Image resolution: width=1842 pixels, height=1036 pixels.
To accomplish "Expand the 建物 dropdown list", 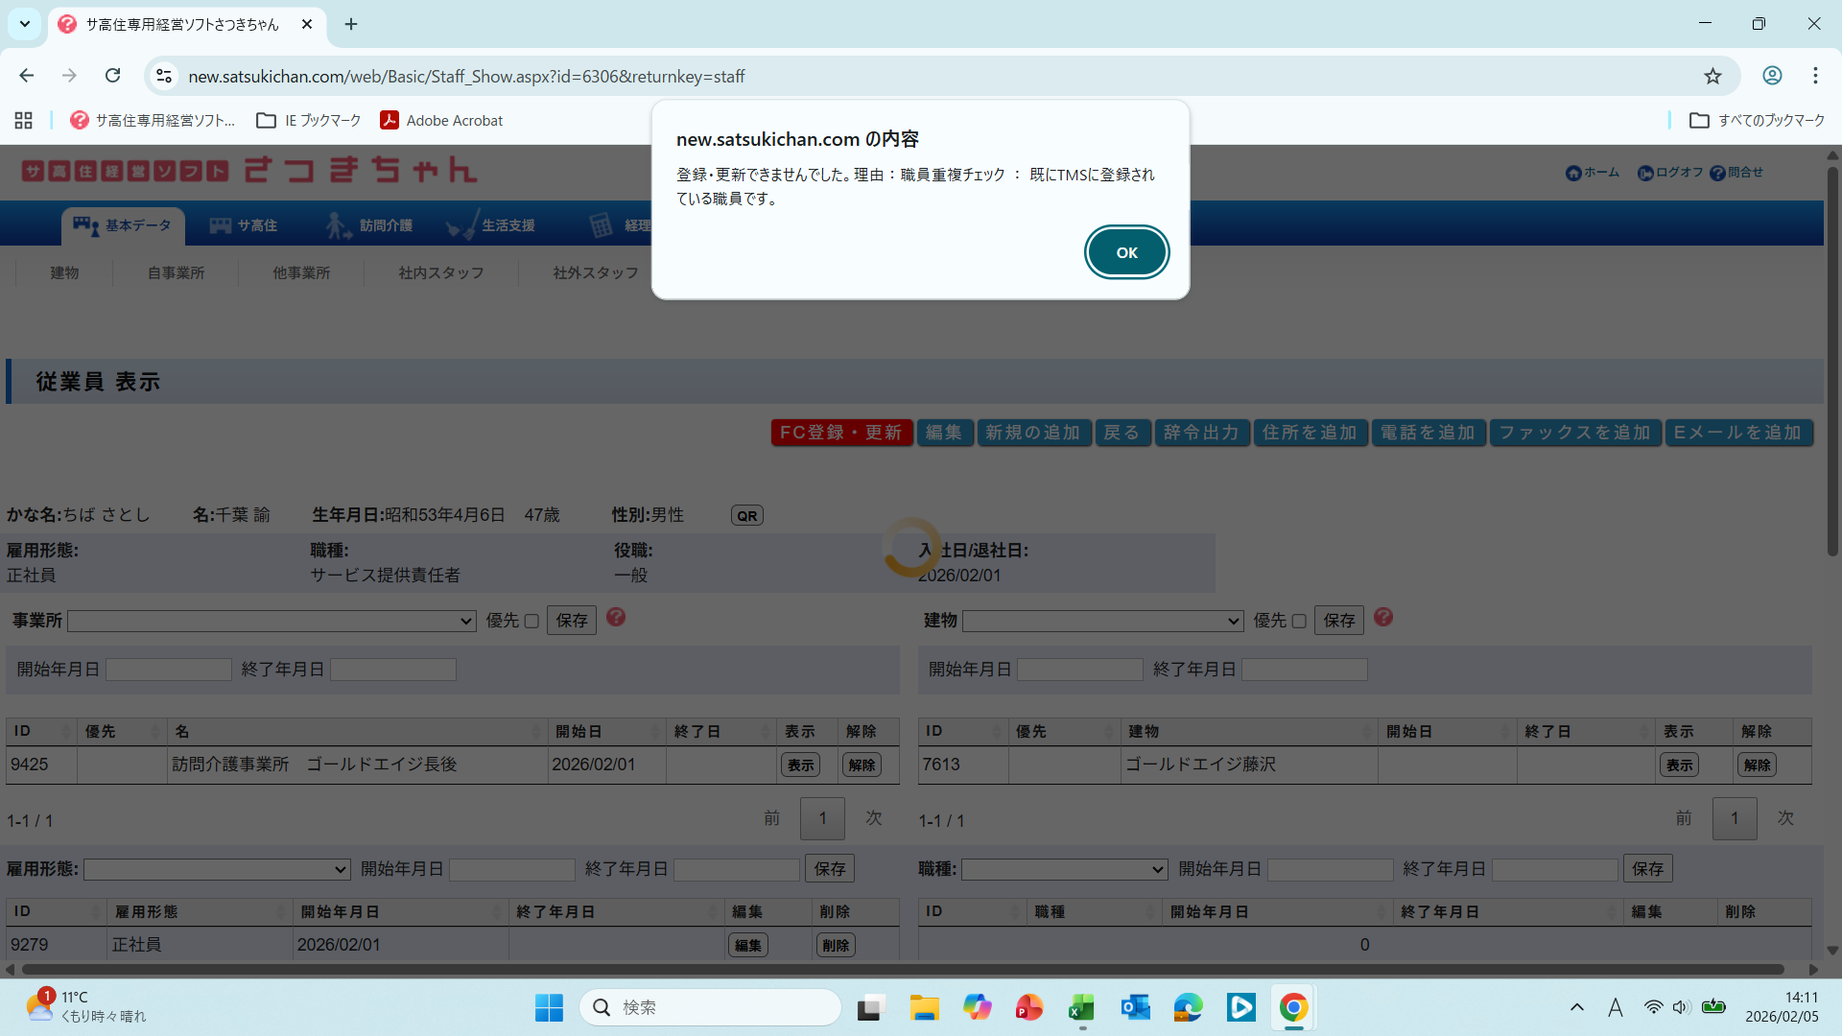I will [1102, 622].
